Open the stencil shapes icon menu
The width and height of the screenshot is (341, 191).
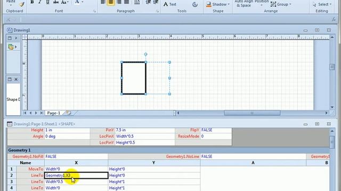pyautogui.click(x=12, y=47)
